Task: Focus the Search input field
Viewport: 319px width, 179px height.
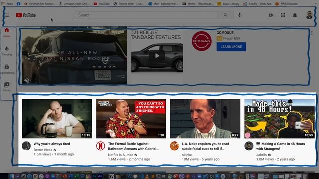Action: [146, 15]
